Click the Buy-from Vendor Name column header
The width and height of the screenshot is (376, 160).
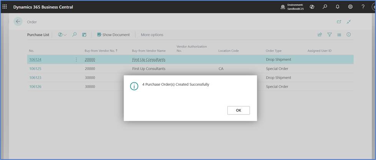(x=149, y=51)
